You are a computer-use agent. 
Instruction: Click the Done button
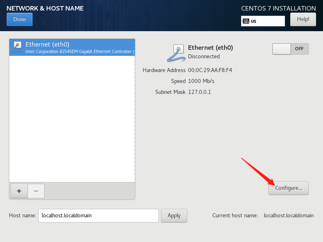(x=19, y=19)
